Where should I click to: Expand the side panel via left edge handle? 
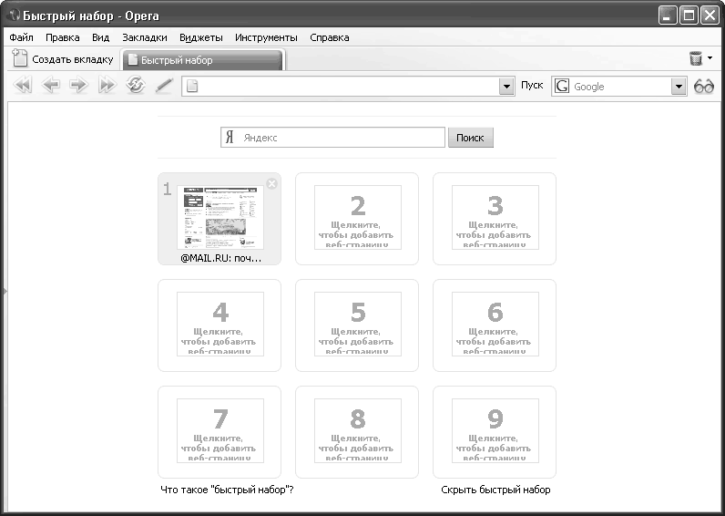4,291
